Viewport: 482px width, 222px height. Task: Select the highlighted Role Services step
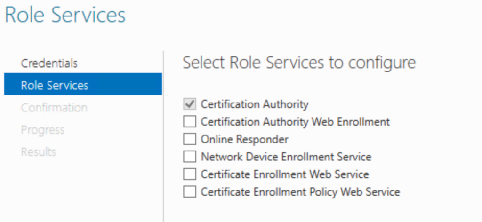coord(83,84)
